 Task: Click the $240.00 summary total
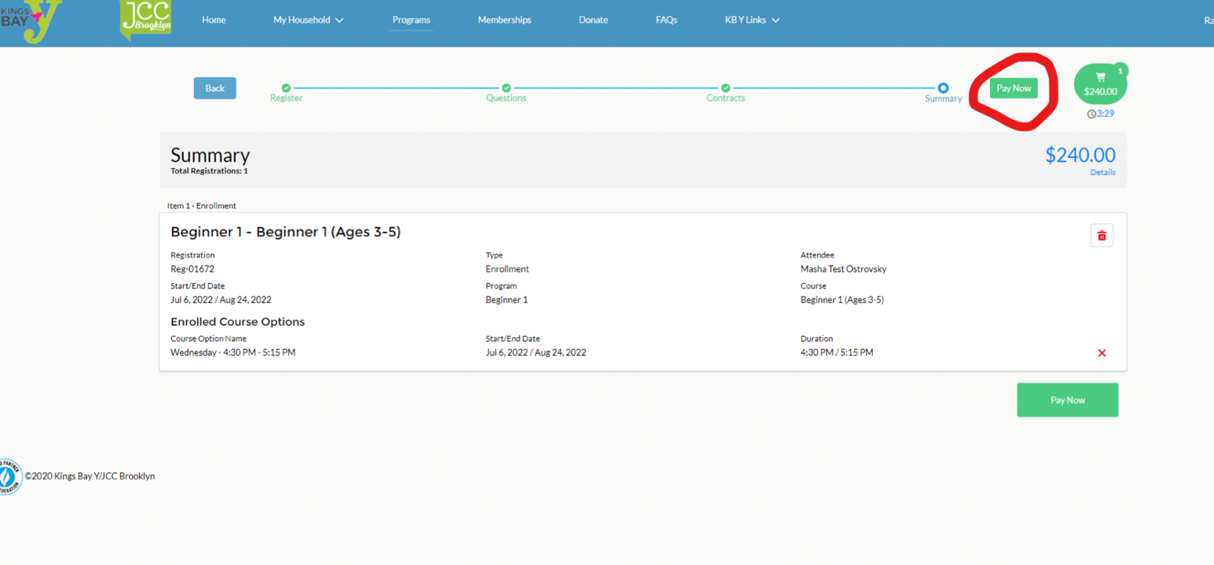tap(1080, 155)
